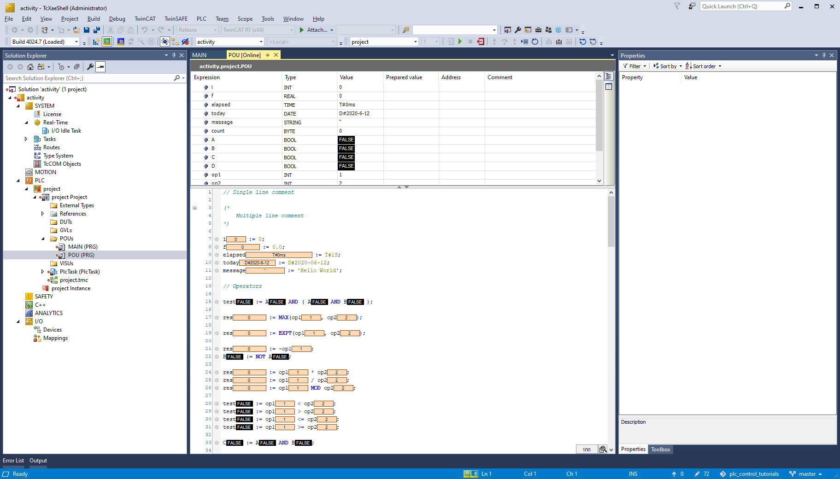The image size is (840, 479).
Task: Click the Activate Configuration icon
Action: [x=96, y=42]
